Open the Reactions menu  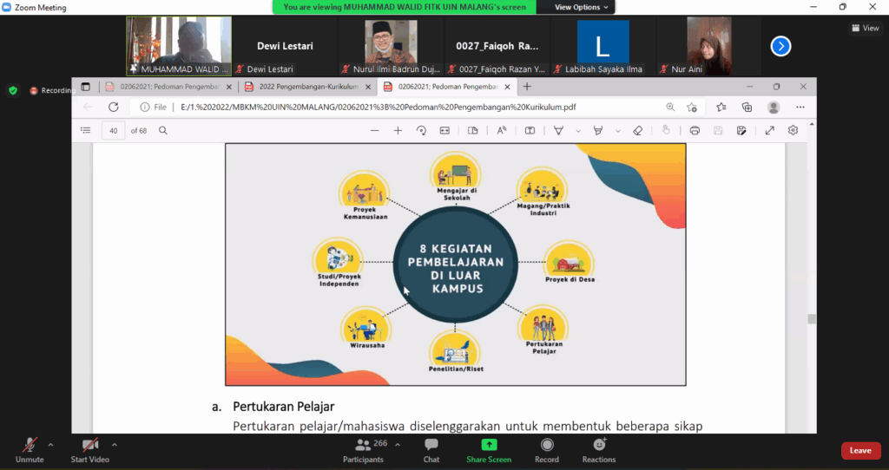point(598,448)
